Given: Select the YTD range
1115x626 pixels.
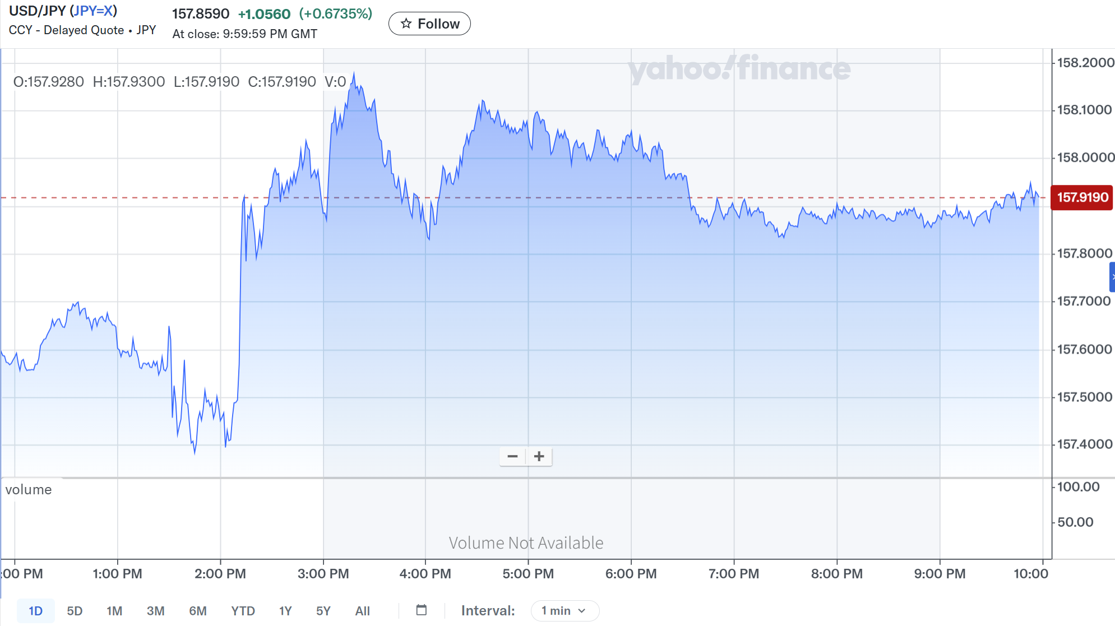Looking at the screenshot, I should pyautogui.click(x=243, y=610).
